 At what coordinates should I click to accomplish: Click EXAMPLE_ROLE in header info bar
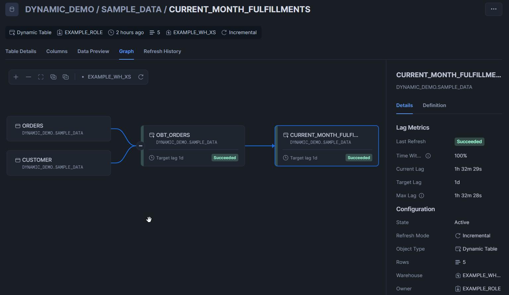point(84,32)
